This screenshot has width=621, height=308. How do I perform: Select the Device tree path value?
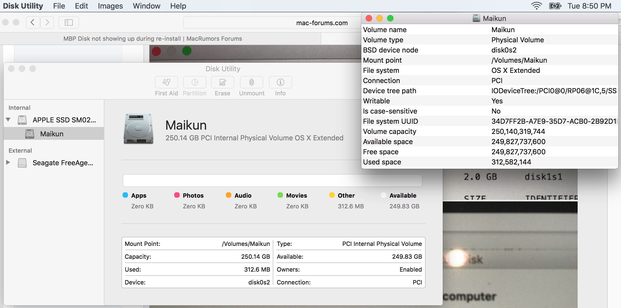(554, 91)
